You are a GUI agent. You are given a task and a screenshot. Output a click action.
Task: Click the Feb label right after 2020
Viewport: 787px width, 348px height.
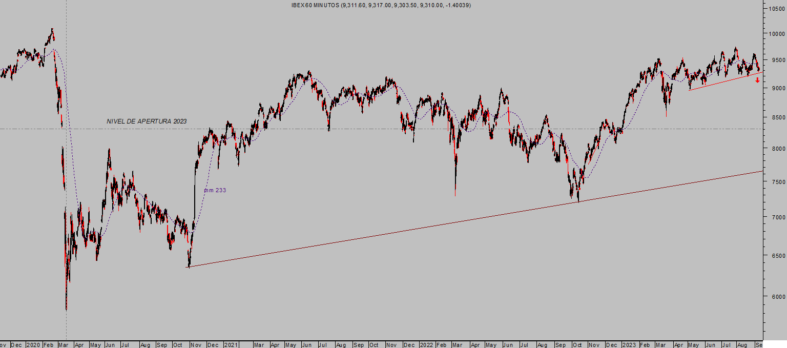(48, 344)
